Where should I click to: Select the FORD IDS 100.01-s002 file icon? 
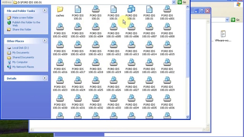pos(60,27)
